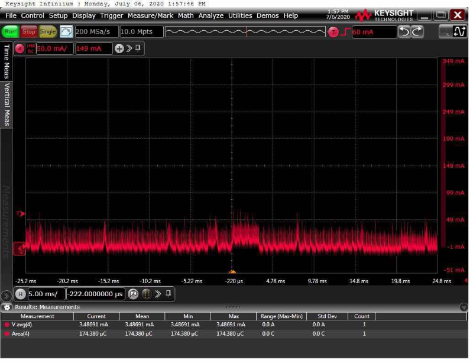Viewport: 473px width, 363px height.
Task: Click the horizontal H setup button
Action: click(x=20, y=294)
